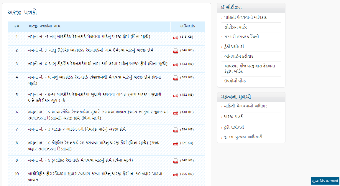Click the file size text (815 KB)
Image resolution: width=340 pixels, height=186 pixels.
point(186,37)
